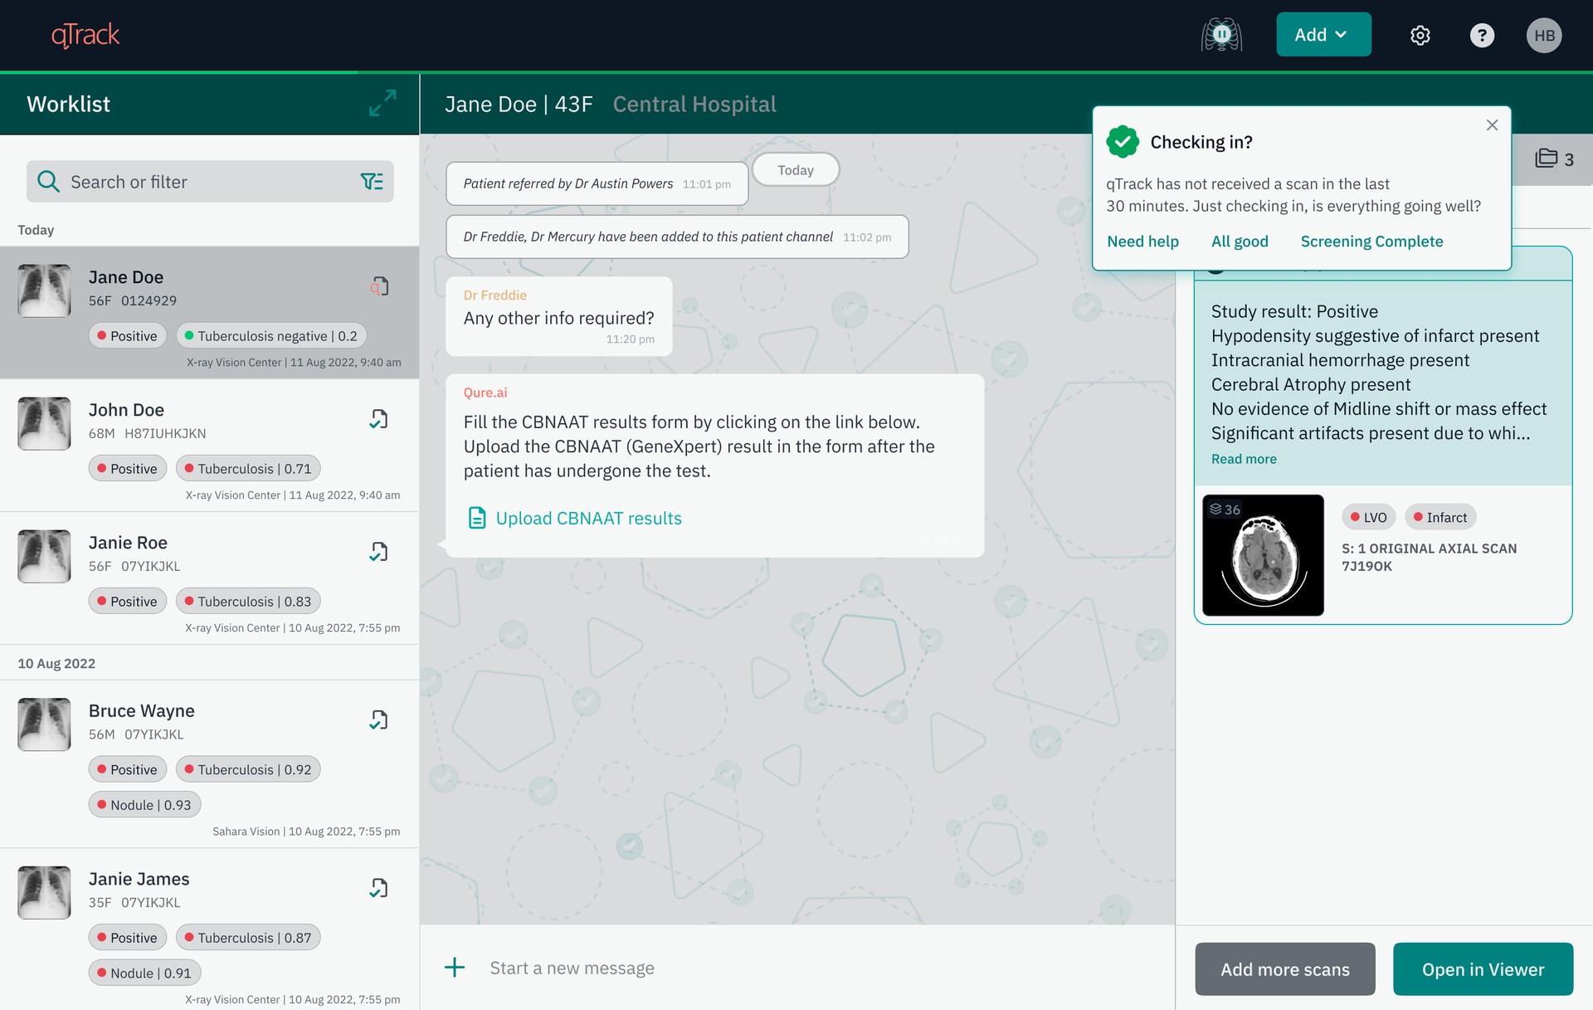
Task: Select Janie James in the worklist
Action: point(209,929)
